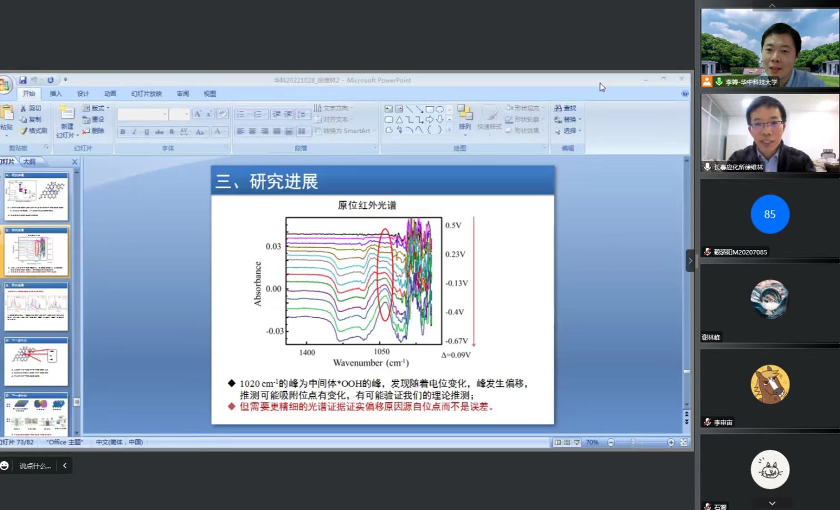Click the emoji smiley icon in chat bar
The image size is (840, 510).
pos(5,466)
